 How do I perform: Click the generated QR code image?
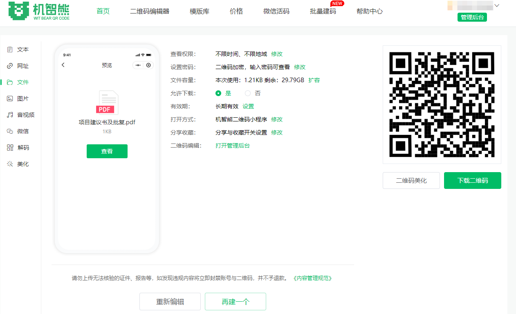coord(442,105)
